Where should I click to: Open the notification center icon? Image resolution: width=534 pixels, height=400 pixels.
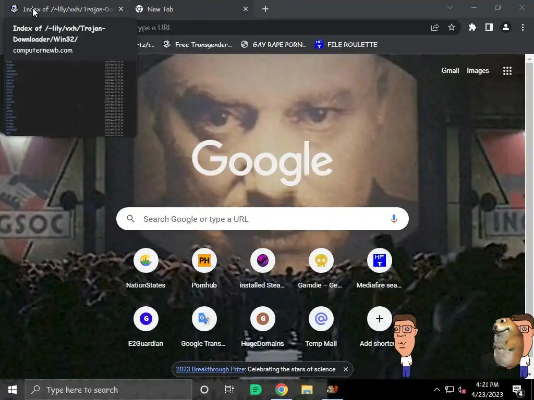click(x=518, y=390)
